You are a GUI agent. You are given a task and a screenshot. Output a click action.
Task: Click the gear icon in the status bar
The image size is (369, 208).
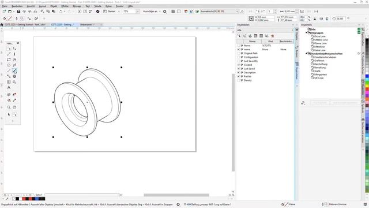tap(178, 204)
